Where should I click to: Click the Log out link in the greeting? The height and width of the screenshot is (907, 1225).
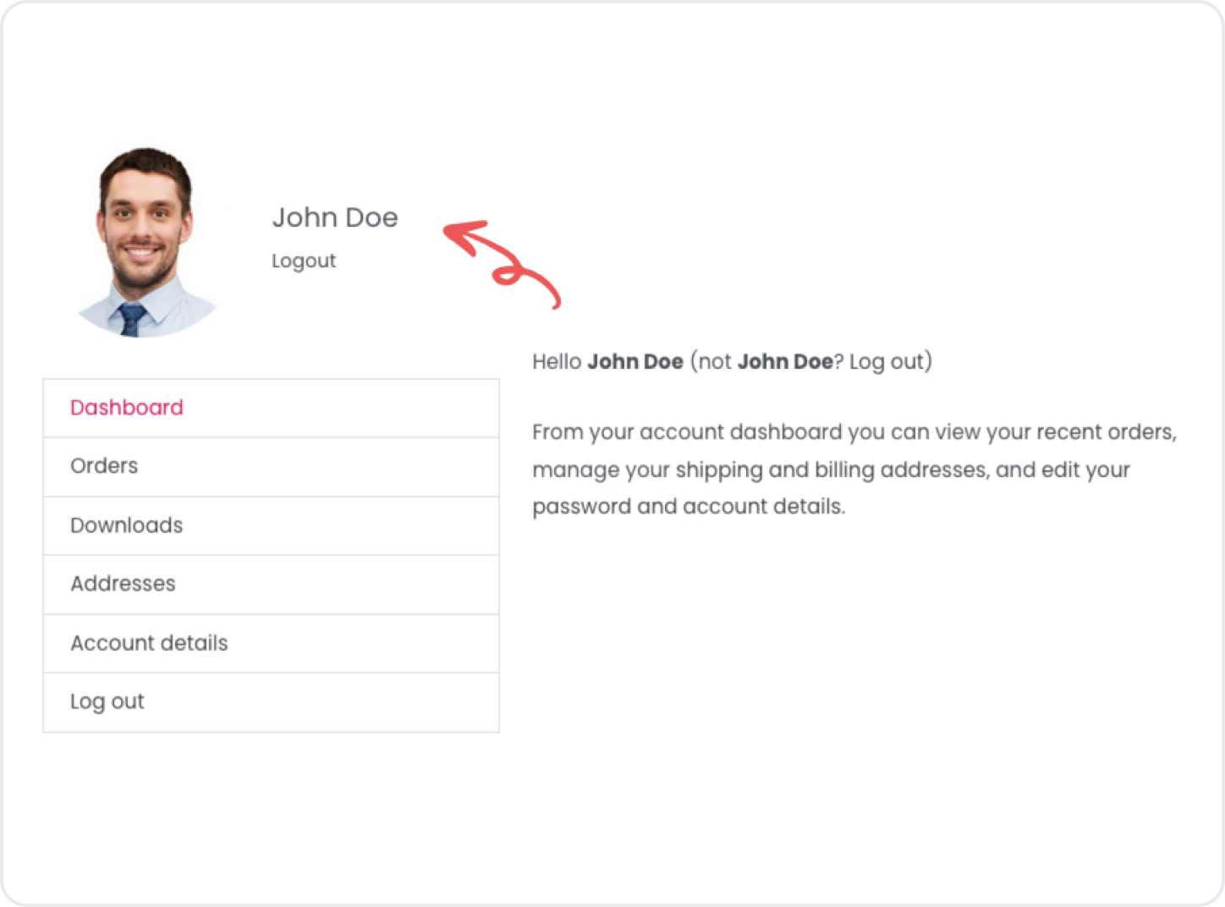coord(887,362)
